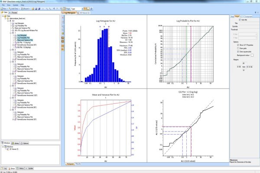Select NormalScores Horizontal (120°) tree item
260x173 pixels.
coord(27,95)
